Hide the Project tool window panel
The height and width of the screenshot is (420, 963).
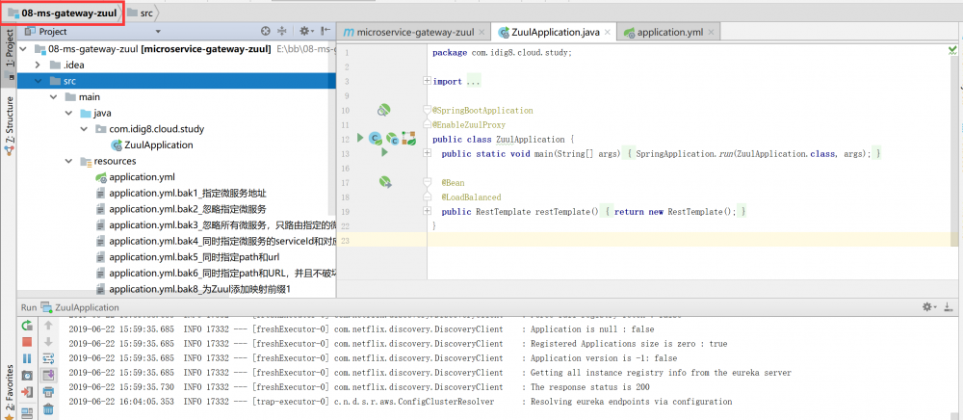(325, 31)
